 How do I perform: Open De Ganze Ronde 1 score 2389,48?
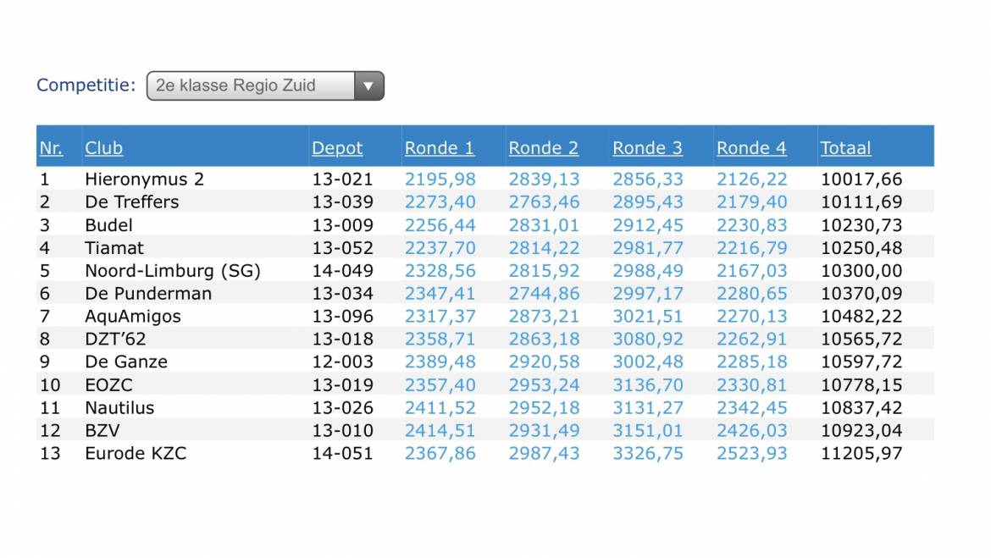pos(440,362)
